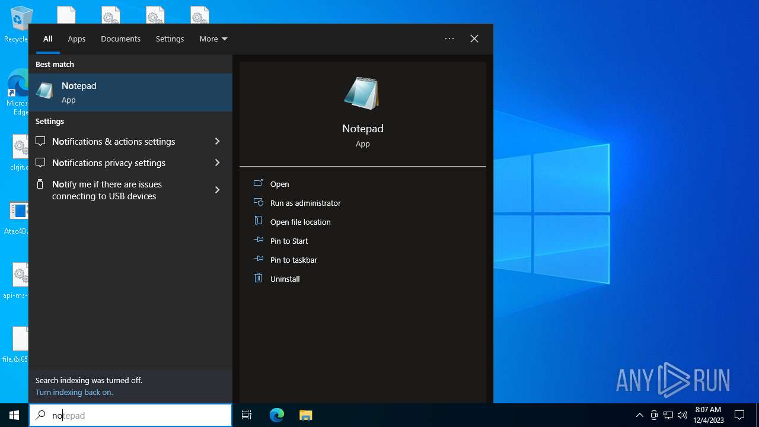Image resolution: width=759 pixels, height=427 pixels.
Task: Open volume control tray icon
Action: [x=683, y=415]
